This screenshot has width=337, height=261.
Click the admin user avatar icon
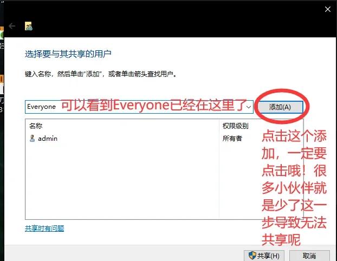[x=32, y=138]
